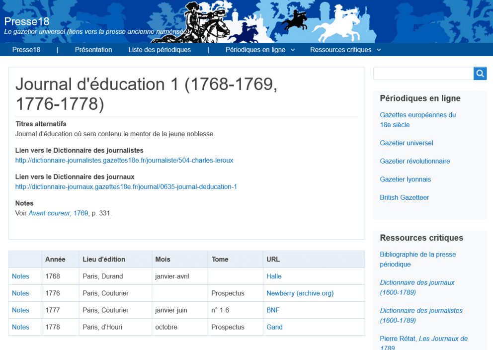The height and width of the screenshot is (350, 493).
Task: Open Notes for the 1777 row
Action: tap(20, 310)
